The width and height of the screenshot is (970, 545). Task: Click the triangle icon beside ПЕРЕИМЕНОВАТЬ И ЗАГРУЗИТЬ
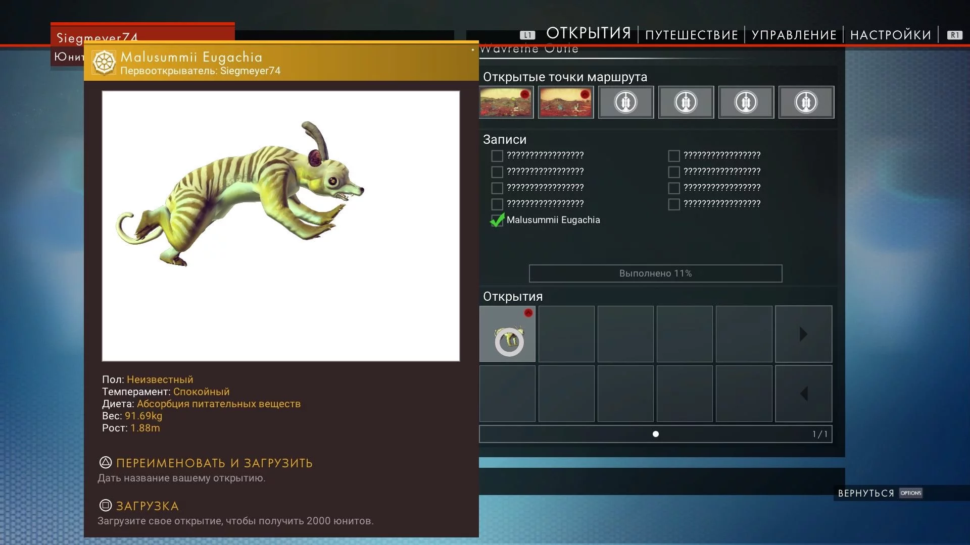105,462
